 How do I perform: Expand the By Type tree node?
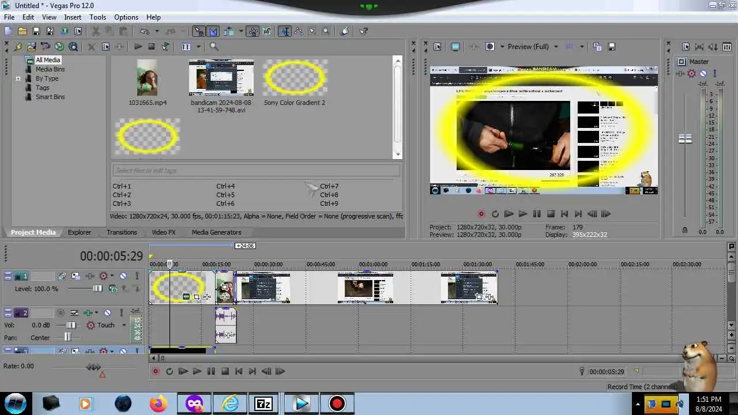[x=18, y=78]
